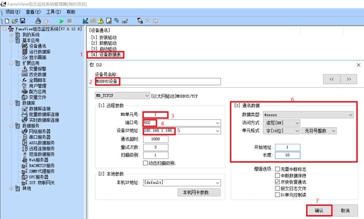
Task: Select OPC服务器 in the data services tree
Action: click(x=36, y=177)
